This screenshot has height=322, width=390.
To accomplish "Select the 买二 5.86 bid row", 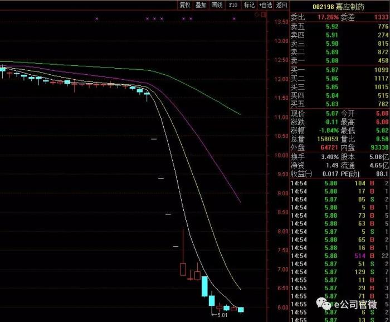I will point(340,78).
